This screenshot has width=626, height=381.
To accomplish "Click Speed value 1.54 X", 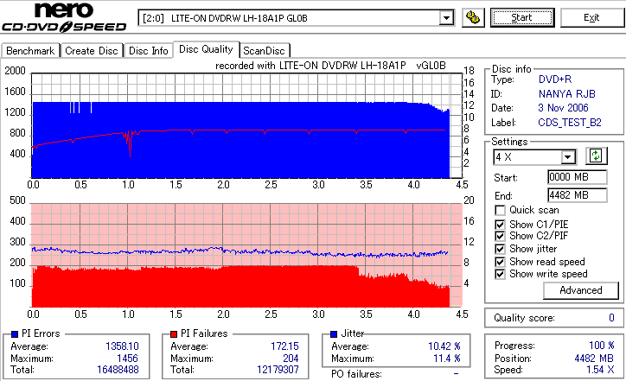I will tap(600, 370).
